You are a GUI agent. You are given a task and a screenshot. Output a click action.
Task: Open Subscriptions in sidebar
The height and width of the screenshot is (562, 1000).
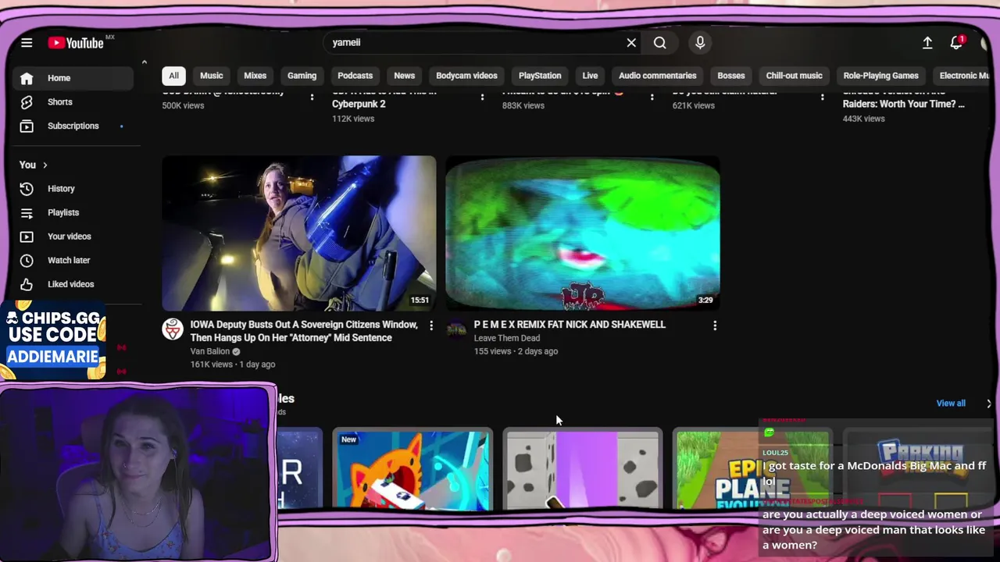(73, 126)
